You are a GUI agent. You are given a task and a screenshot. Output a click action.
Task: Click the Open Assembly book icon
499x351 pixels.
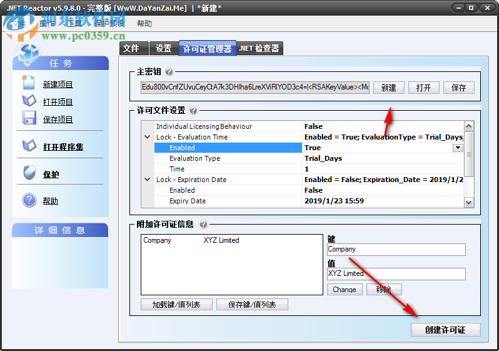click(x=29, y=146)
